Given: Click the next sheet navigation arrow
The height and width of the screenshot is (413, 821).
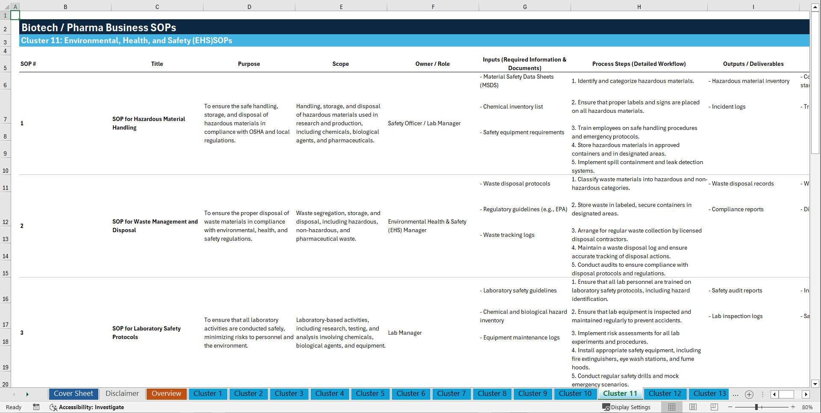Looking at the screenshot, I should 28,394.
